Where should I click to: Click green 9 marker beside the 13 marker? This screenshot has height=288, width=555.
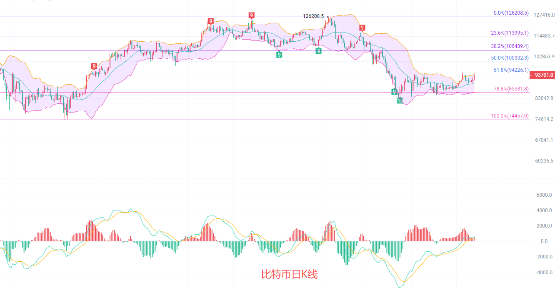pos(394,92)
